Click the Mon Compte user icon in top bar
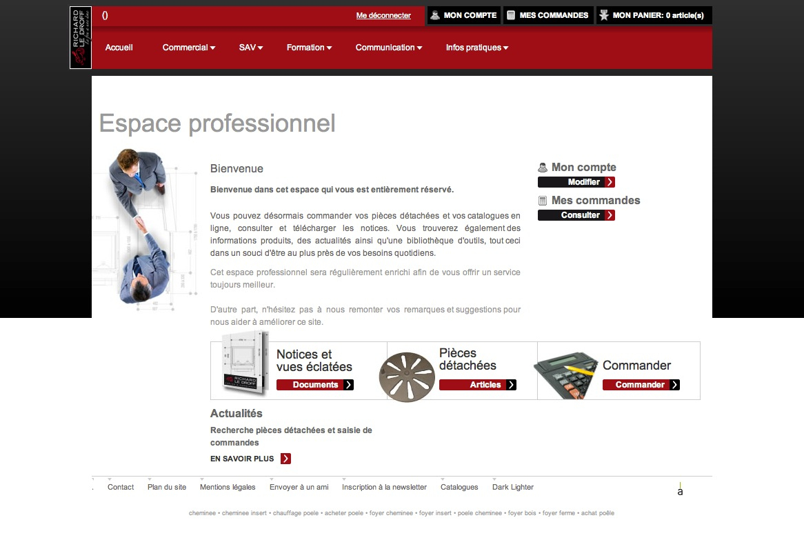The width and height of the screenshot is (804, 540). (x=435, y=15)
